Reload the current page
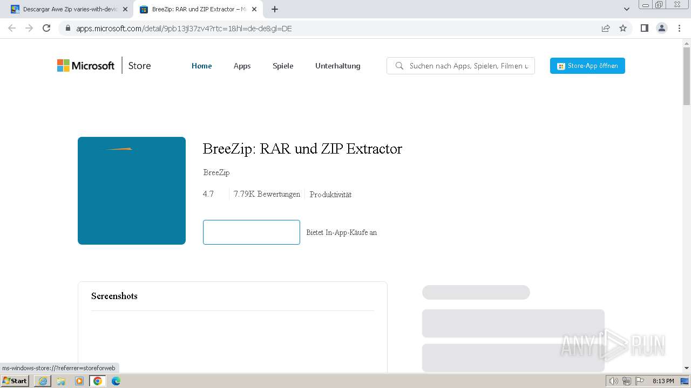The width and height of the screenshot is (691, 388). tap(46, 28)
